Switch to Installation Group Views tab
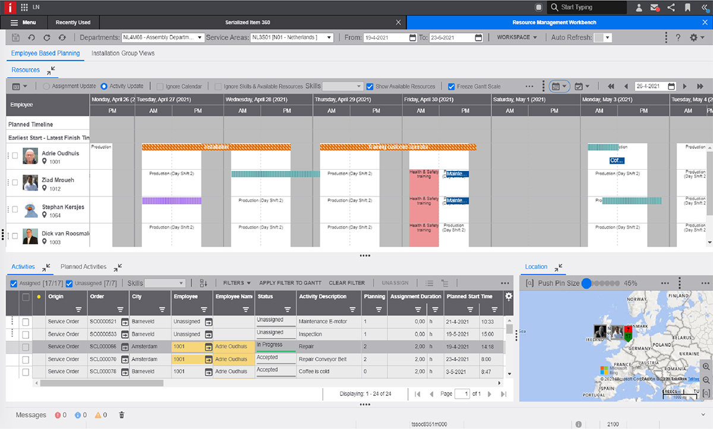 pyautogui.click(x=123, y=53)
